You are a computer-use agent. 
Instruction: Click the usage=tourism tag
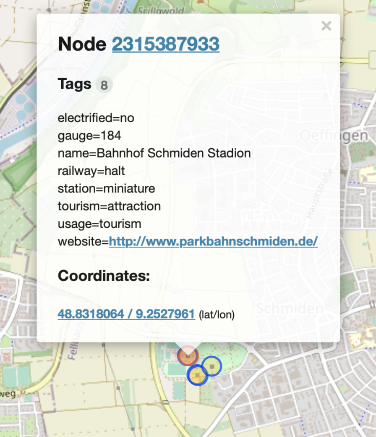[x=99, y=224]
